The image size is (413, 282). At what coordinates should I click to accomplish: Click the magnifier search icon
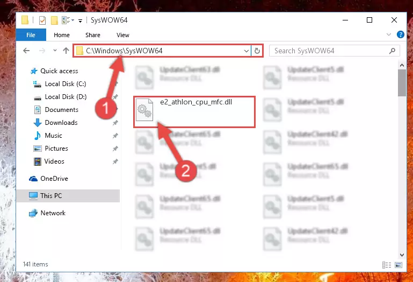(x=392, y=51)
